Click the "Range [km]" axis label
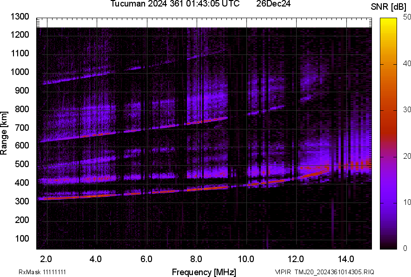Viewport: 411px width, 277px height. (4, 133)
